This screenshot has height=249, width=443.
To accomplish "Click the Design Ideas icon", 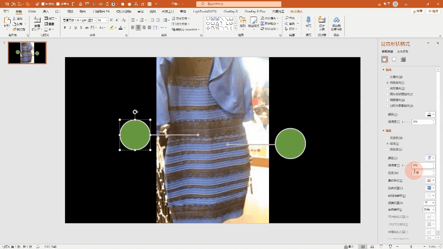I will [322, 20].
